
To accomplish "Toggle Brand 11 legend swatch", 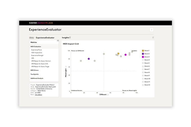I will pos(143,82).
